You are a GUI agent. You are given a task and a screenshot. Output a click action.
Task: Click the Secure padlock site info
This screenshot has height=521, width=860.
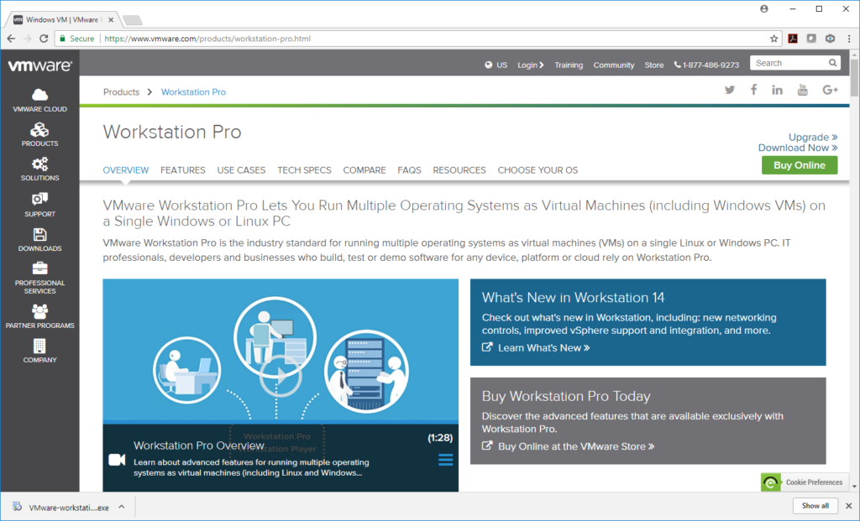(x=76, y=39)
